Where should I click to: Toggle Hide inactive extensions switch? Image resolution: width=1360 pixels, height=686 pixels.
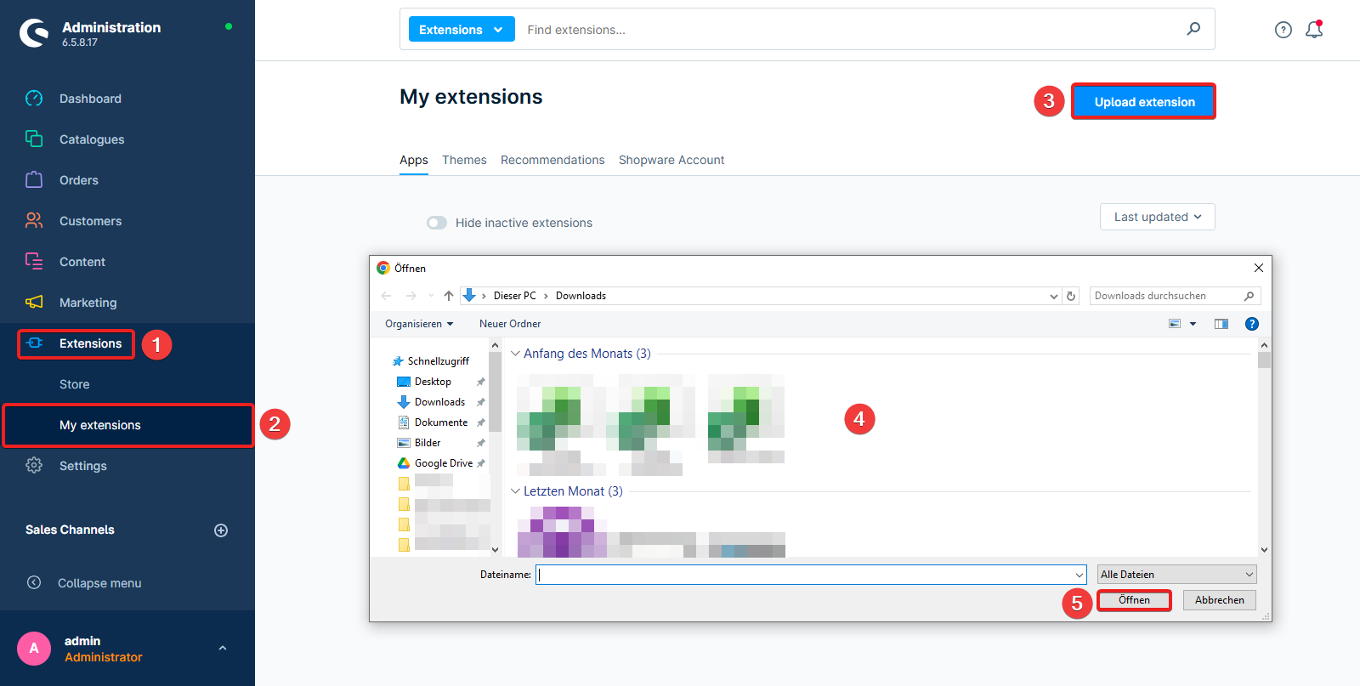[437, 223]
